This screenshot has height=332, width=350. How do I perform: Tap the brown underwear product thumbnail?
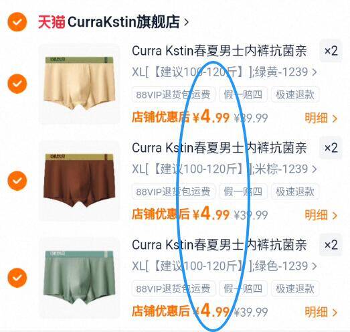pyautogui.click(x=80, y=181)
